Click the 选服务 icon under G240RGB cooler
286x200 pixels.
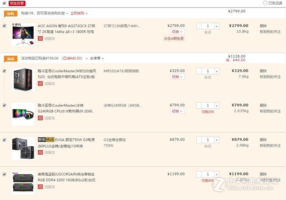[x=40, y=118]
